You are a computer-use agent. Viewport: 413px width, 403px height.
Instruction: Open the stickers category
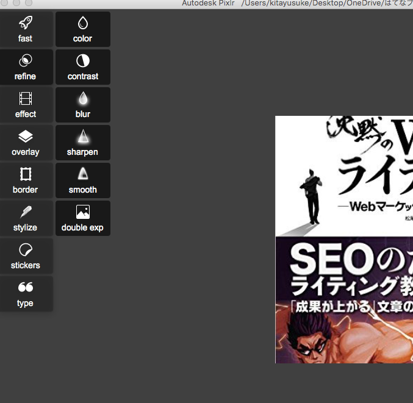(x=26, y=256)
